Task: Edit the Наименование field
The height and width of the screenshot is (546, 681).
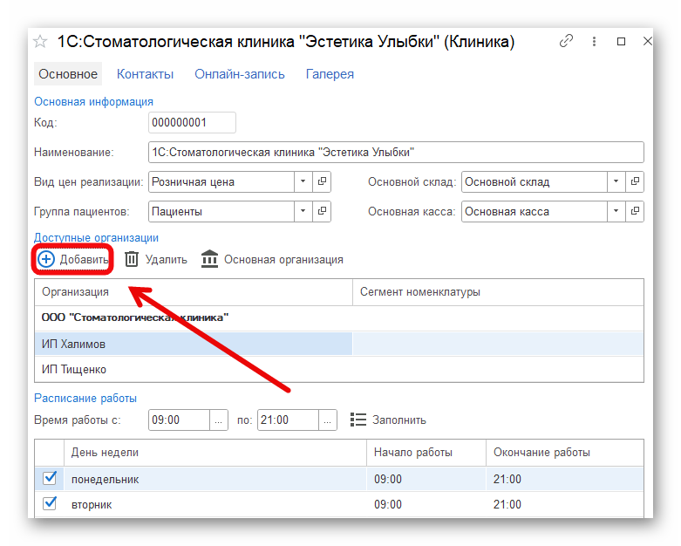Action: 396,153
